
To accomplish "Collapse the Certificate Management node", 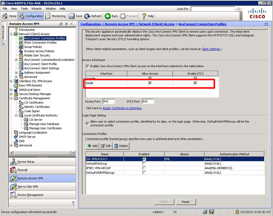I will coord(11,98).
